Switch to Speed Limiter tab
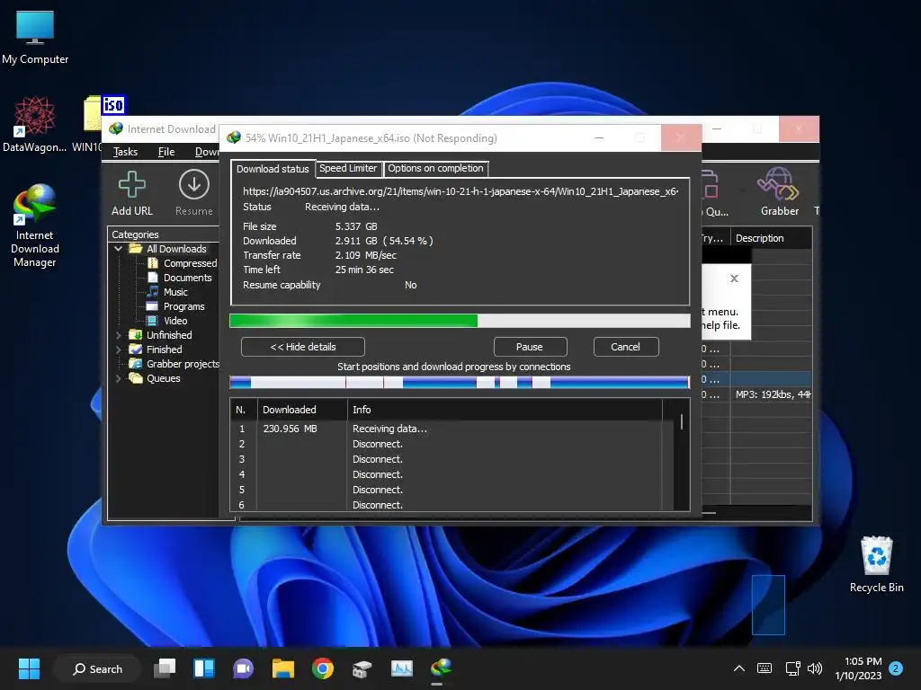The height and width of the screenshot is (690, 921). pos(348,168)
